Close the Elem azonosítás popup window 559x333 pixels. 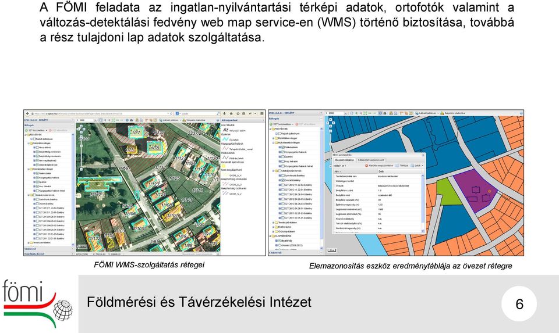click(x=423, y=155)
